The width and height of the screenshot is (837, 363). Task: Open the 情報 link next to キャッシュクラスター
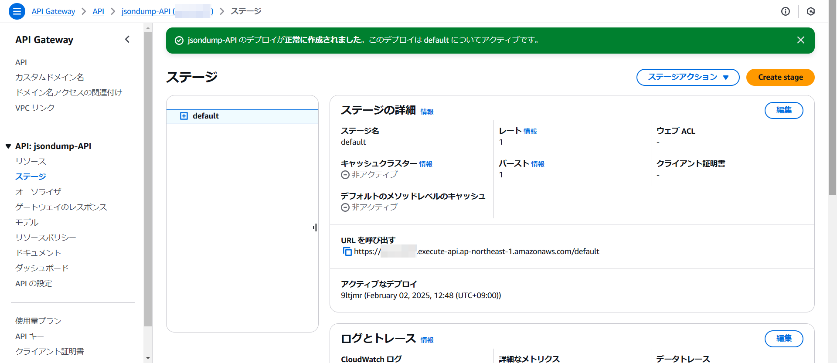click(425, 164)
